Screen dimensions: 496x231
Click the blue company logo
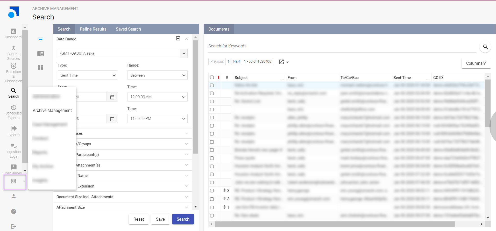(14, 12)
